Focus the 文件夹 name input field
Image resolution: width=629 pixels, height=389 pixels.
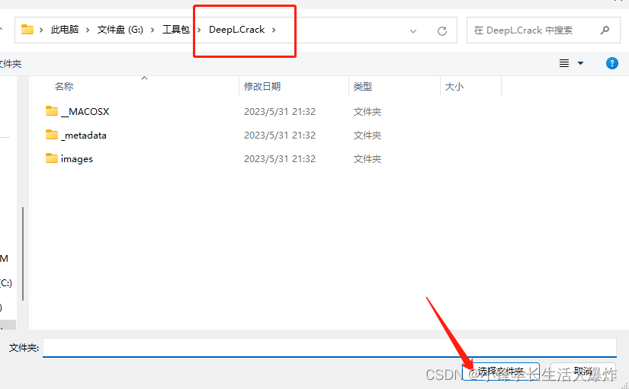pos(329,347)
